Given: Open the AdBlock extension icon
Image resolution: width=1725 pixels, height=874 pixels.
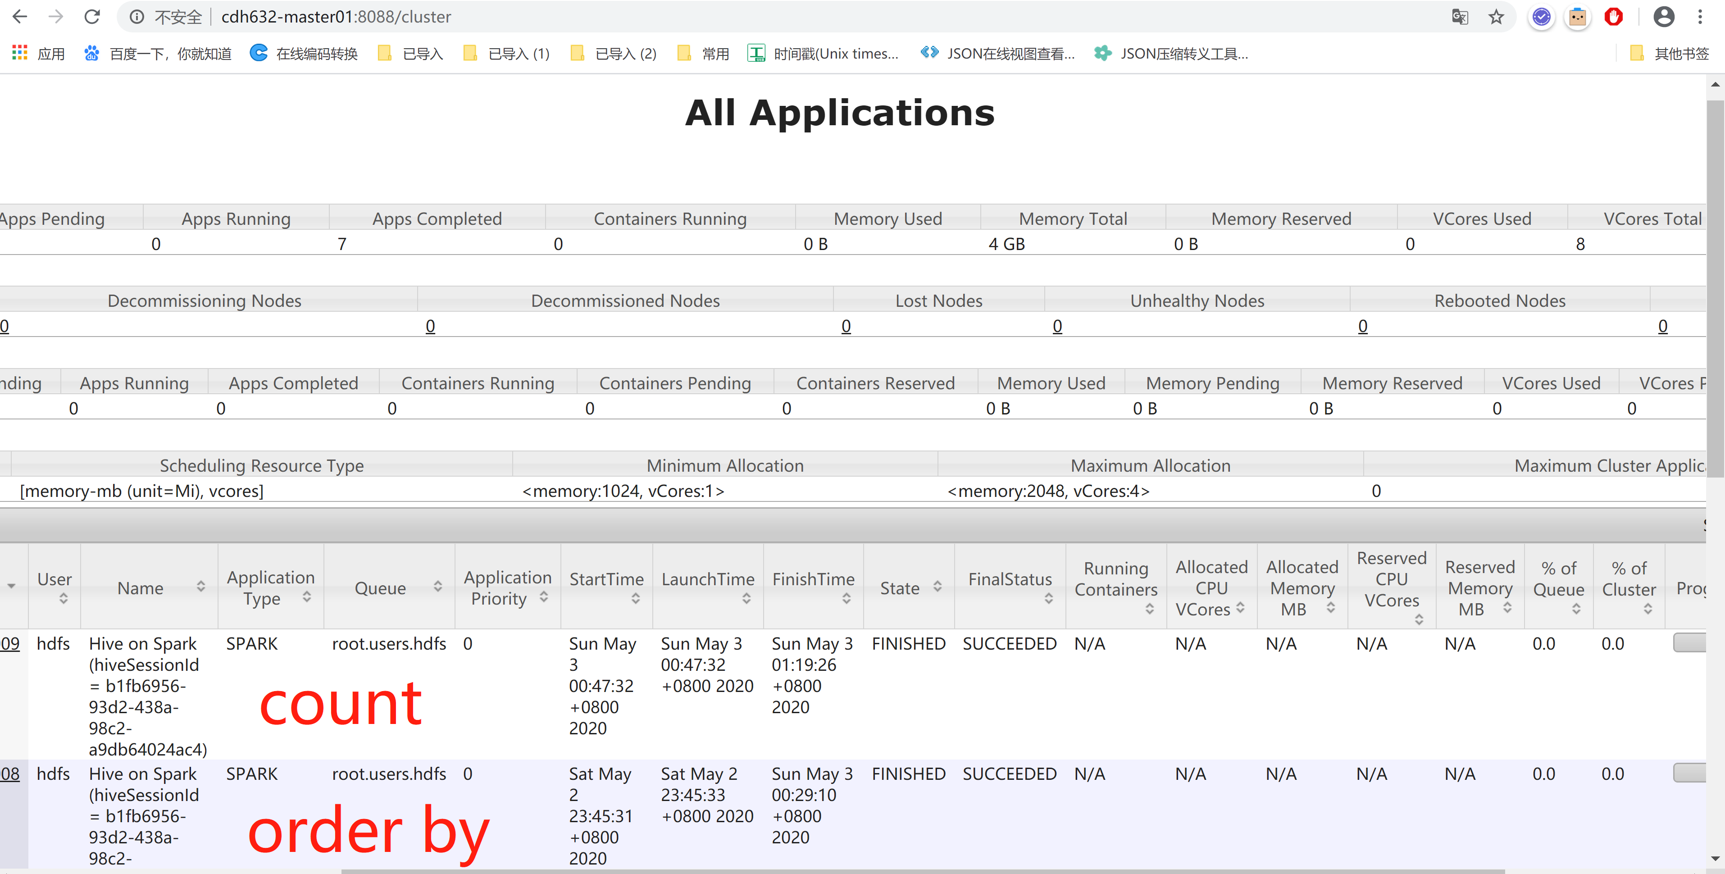Looking at the screenshot, I should click(1613, 17).
